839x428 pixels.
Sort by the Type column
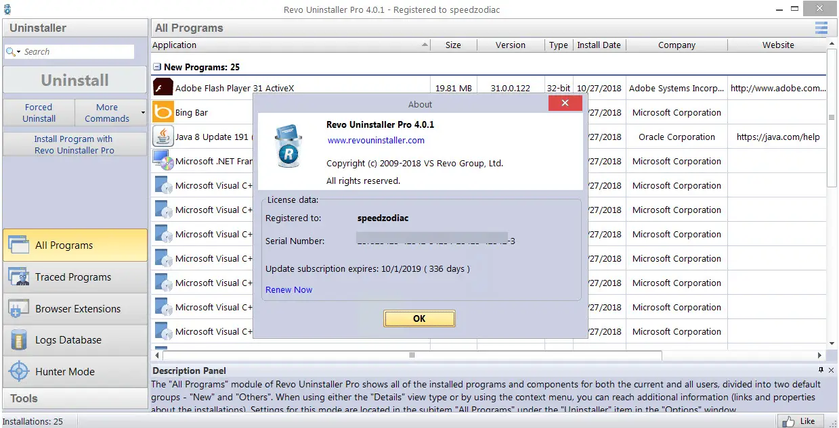(559, 45)
